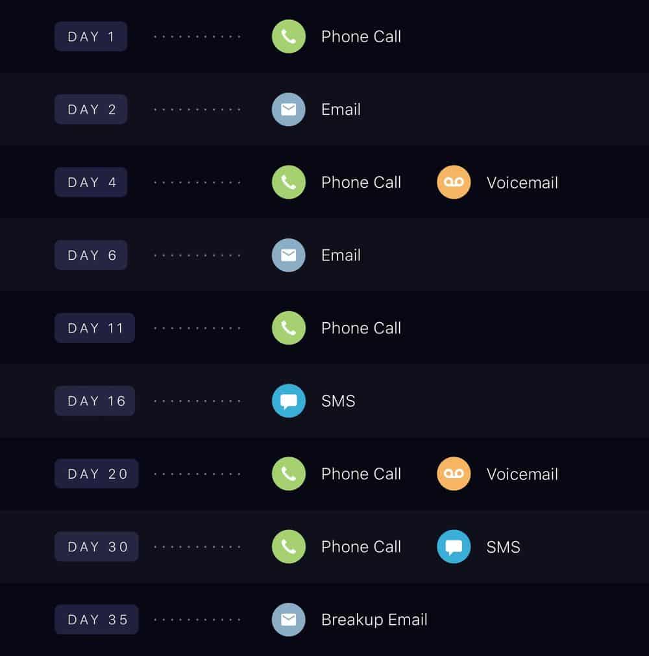Click the Day 20 orange voicemail icon
Viewport: 649px width, 656px height.
click(454, 473)
